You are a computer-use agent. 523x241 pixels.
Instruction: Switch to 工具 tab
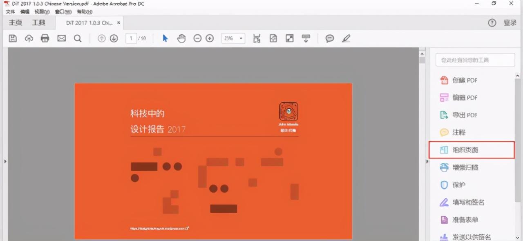39,23
